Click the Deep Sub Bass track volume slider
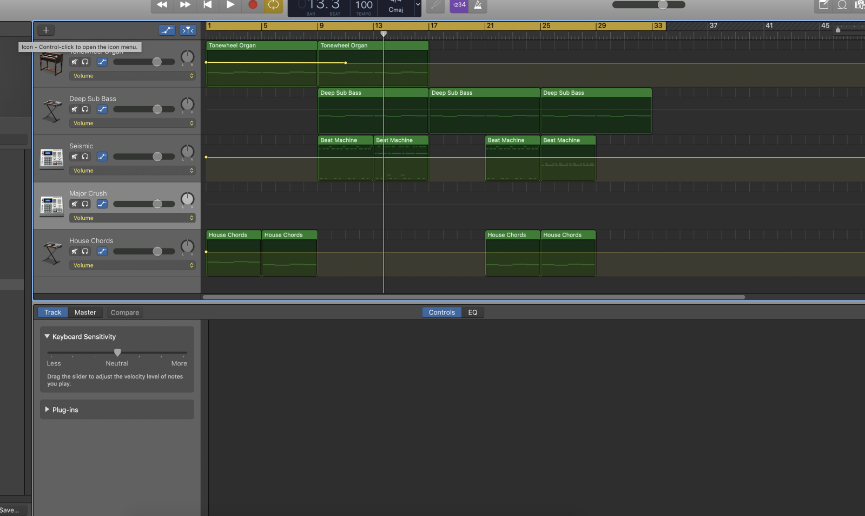Image resolution: width=865 pixels, height=516 pixels. (144, 109)
